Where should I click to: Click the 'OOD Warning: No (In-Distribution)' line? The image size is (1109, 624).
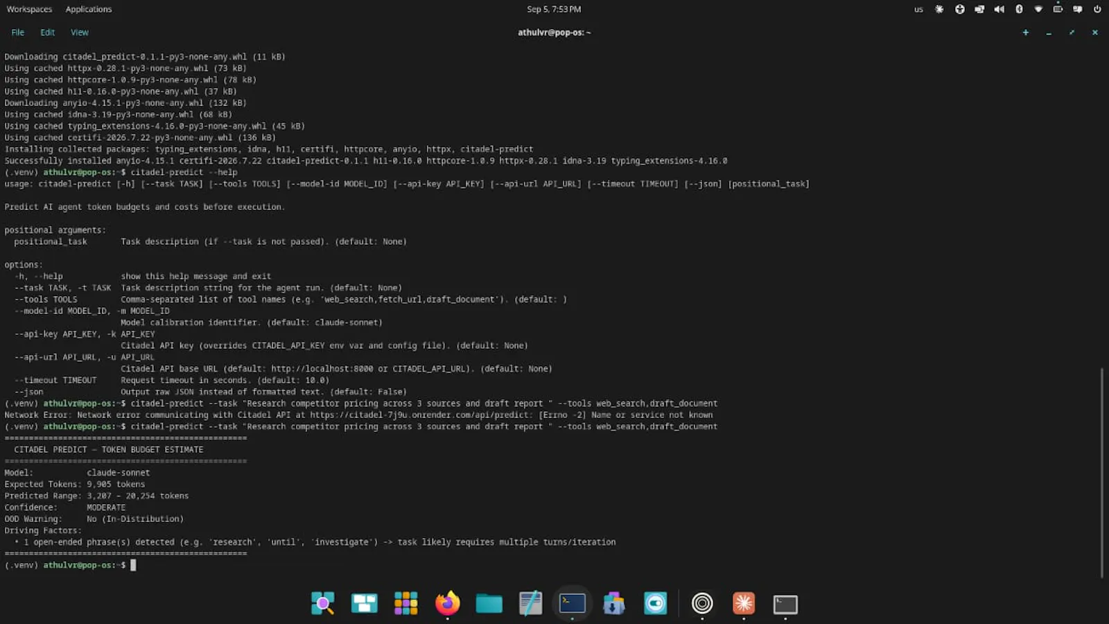(x=94, y=519)
